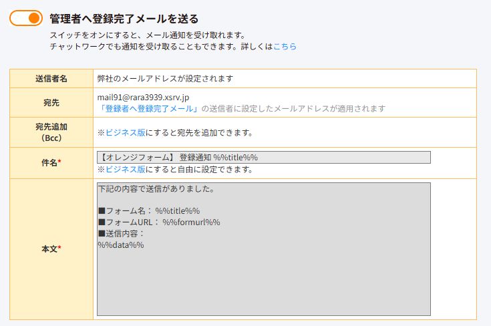Click the ■送信内容： line in the body
Image resolution: width=491 pixels, height=326 pixels.
[x=121, y=234]
